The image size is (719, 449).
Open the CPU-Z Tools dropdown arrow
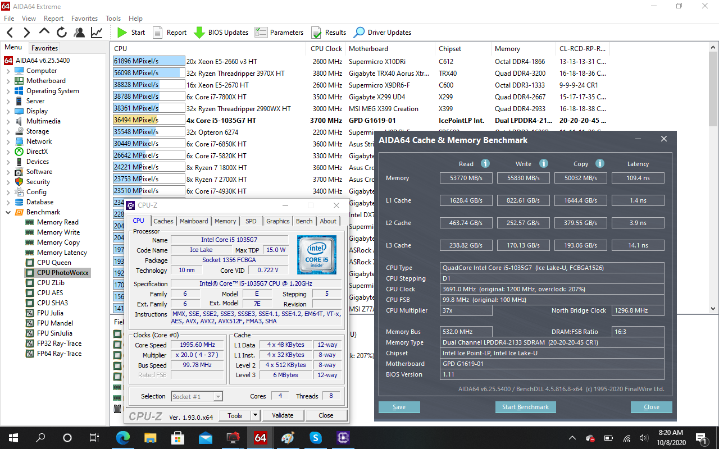click(x=256, y=415)
